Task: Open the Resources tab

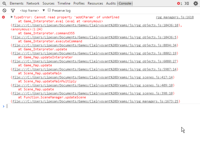Action: coord(95,3)
